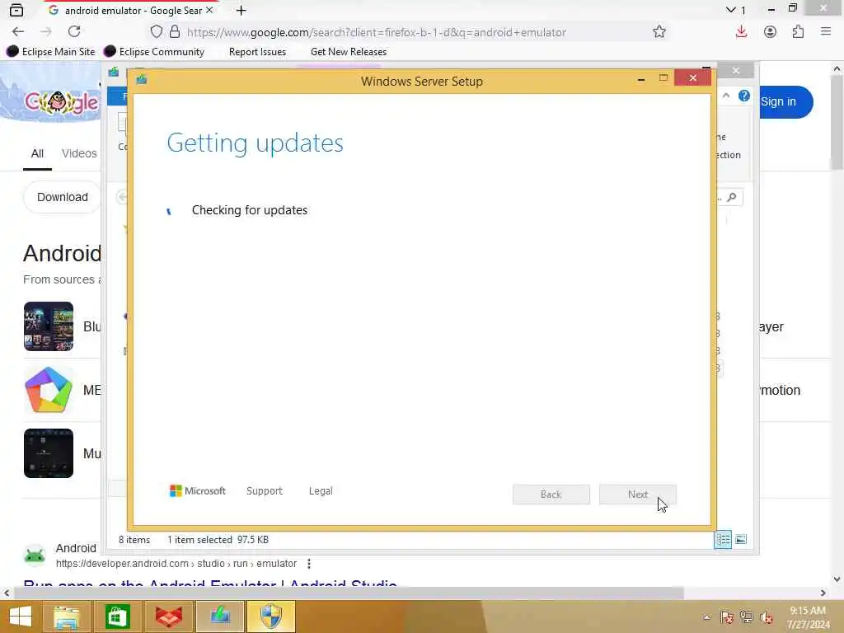The height and width of the screenshot is (633, 844).
Task: Select the android emulator Google Search tab
Action: coord(132,10)
